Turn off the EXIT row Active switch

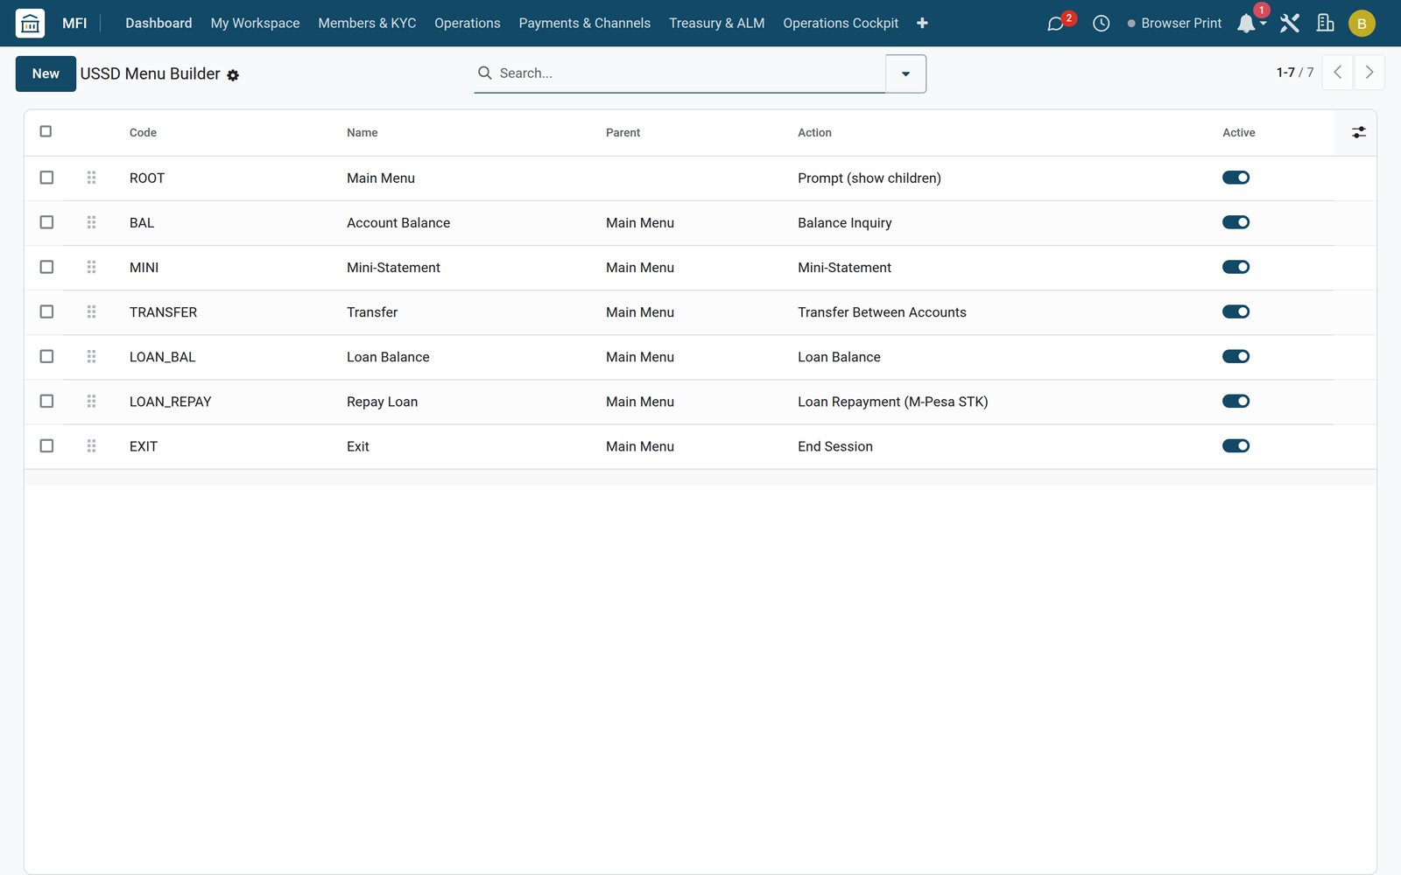point(1236,445)
